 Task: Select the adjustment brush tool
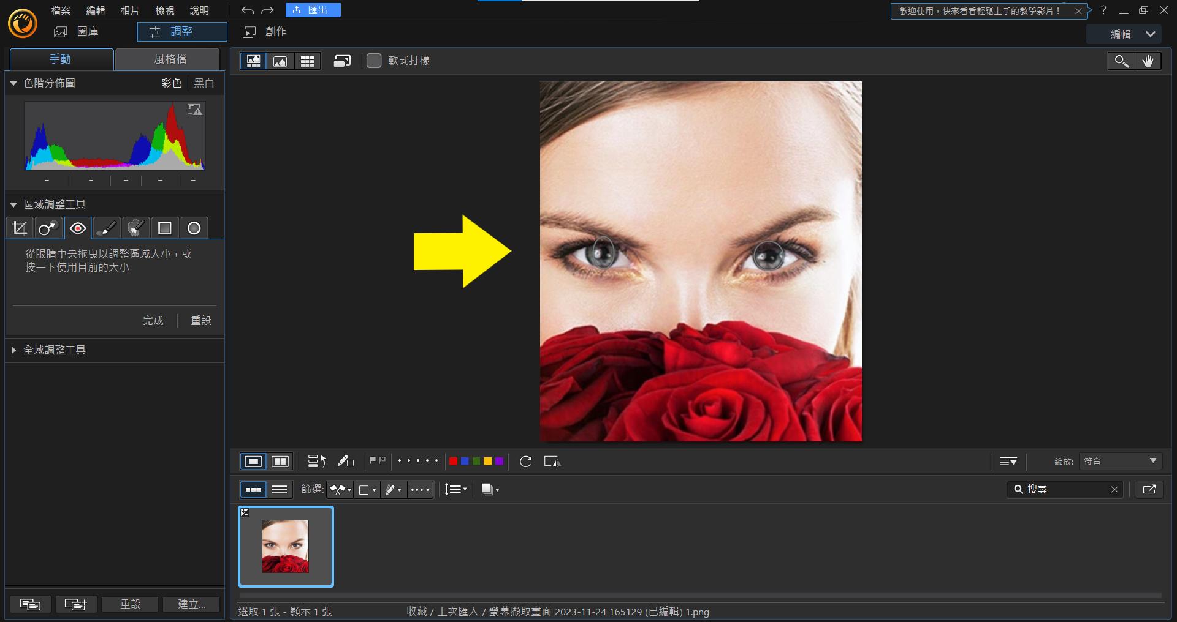pyautogui.click(x=107, y=228)
